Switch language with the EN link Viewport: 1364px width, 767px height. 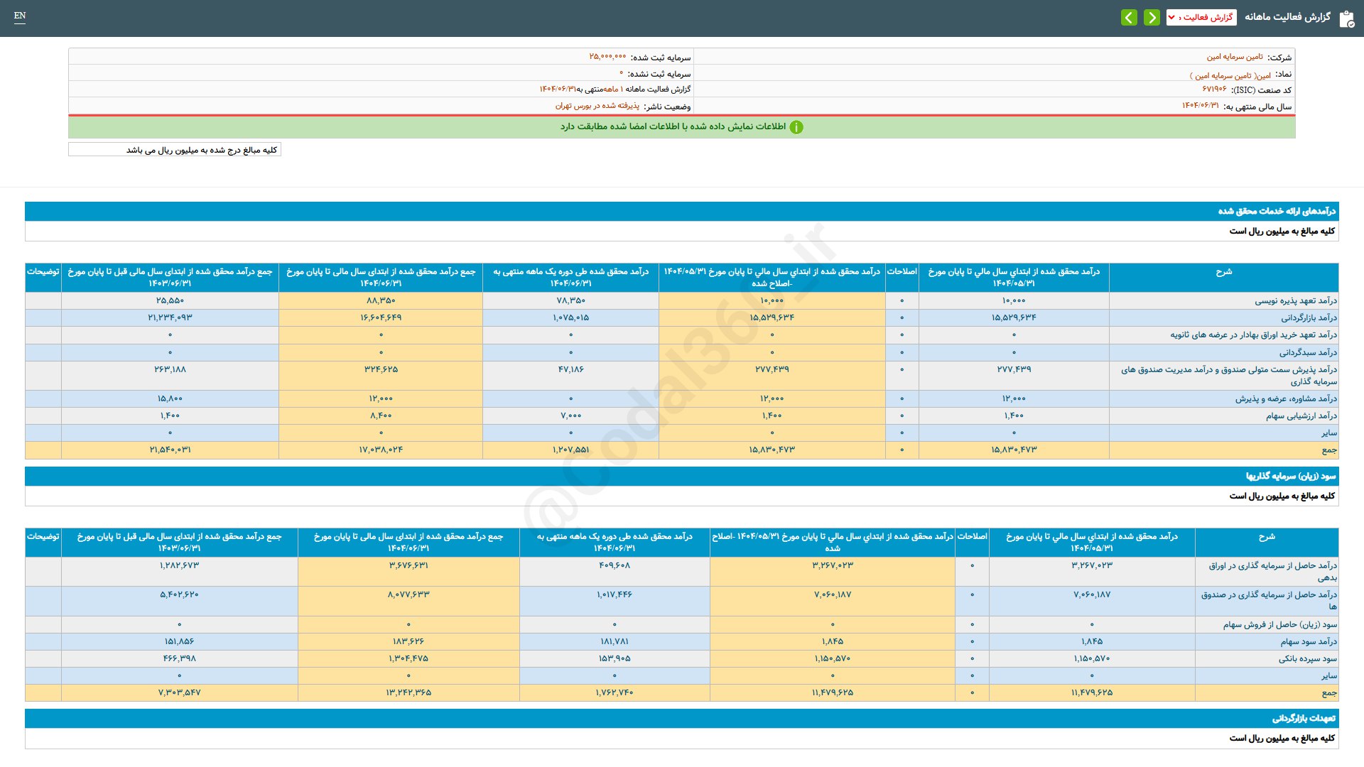(x=20, y=16)
